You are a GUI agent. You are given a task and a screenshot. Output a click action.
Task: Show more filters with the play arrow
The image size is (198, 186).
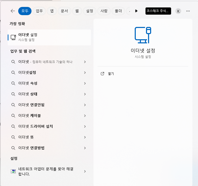click(x=136, y=11)
